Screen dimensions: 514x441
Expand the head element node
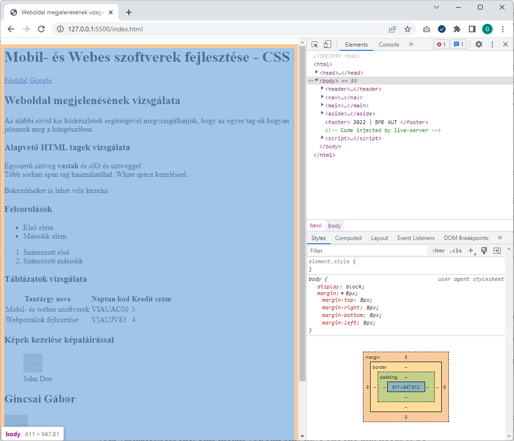317,72
